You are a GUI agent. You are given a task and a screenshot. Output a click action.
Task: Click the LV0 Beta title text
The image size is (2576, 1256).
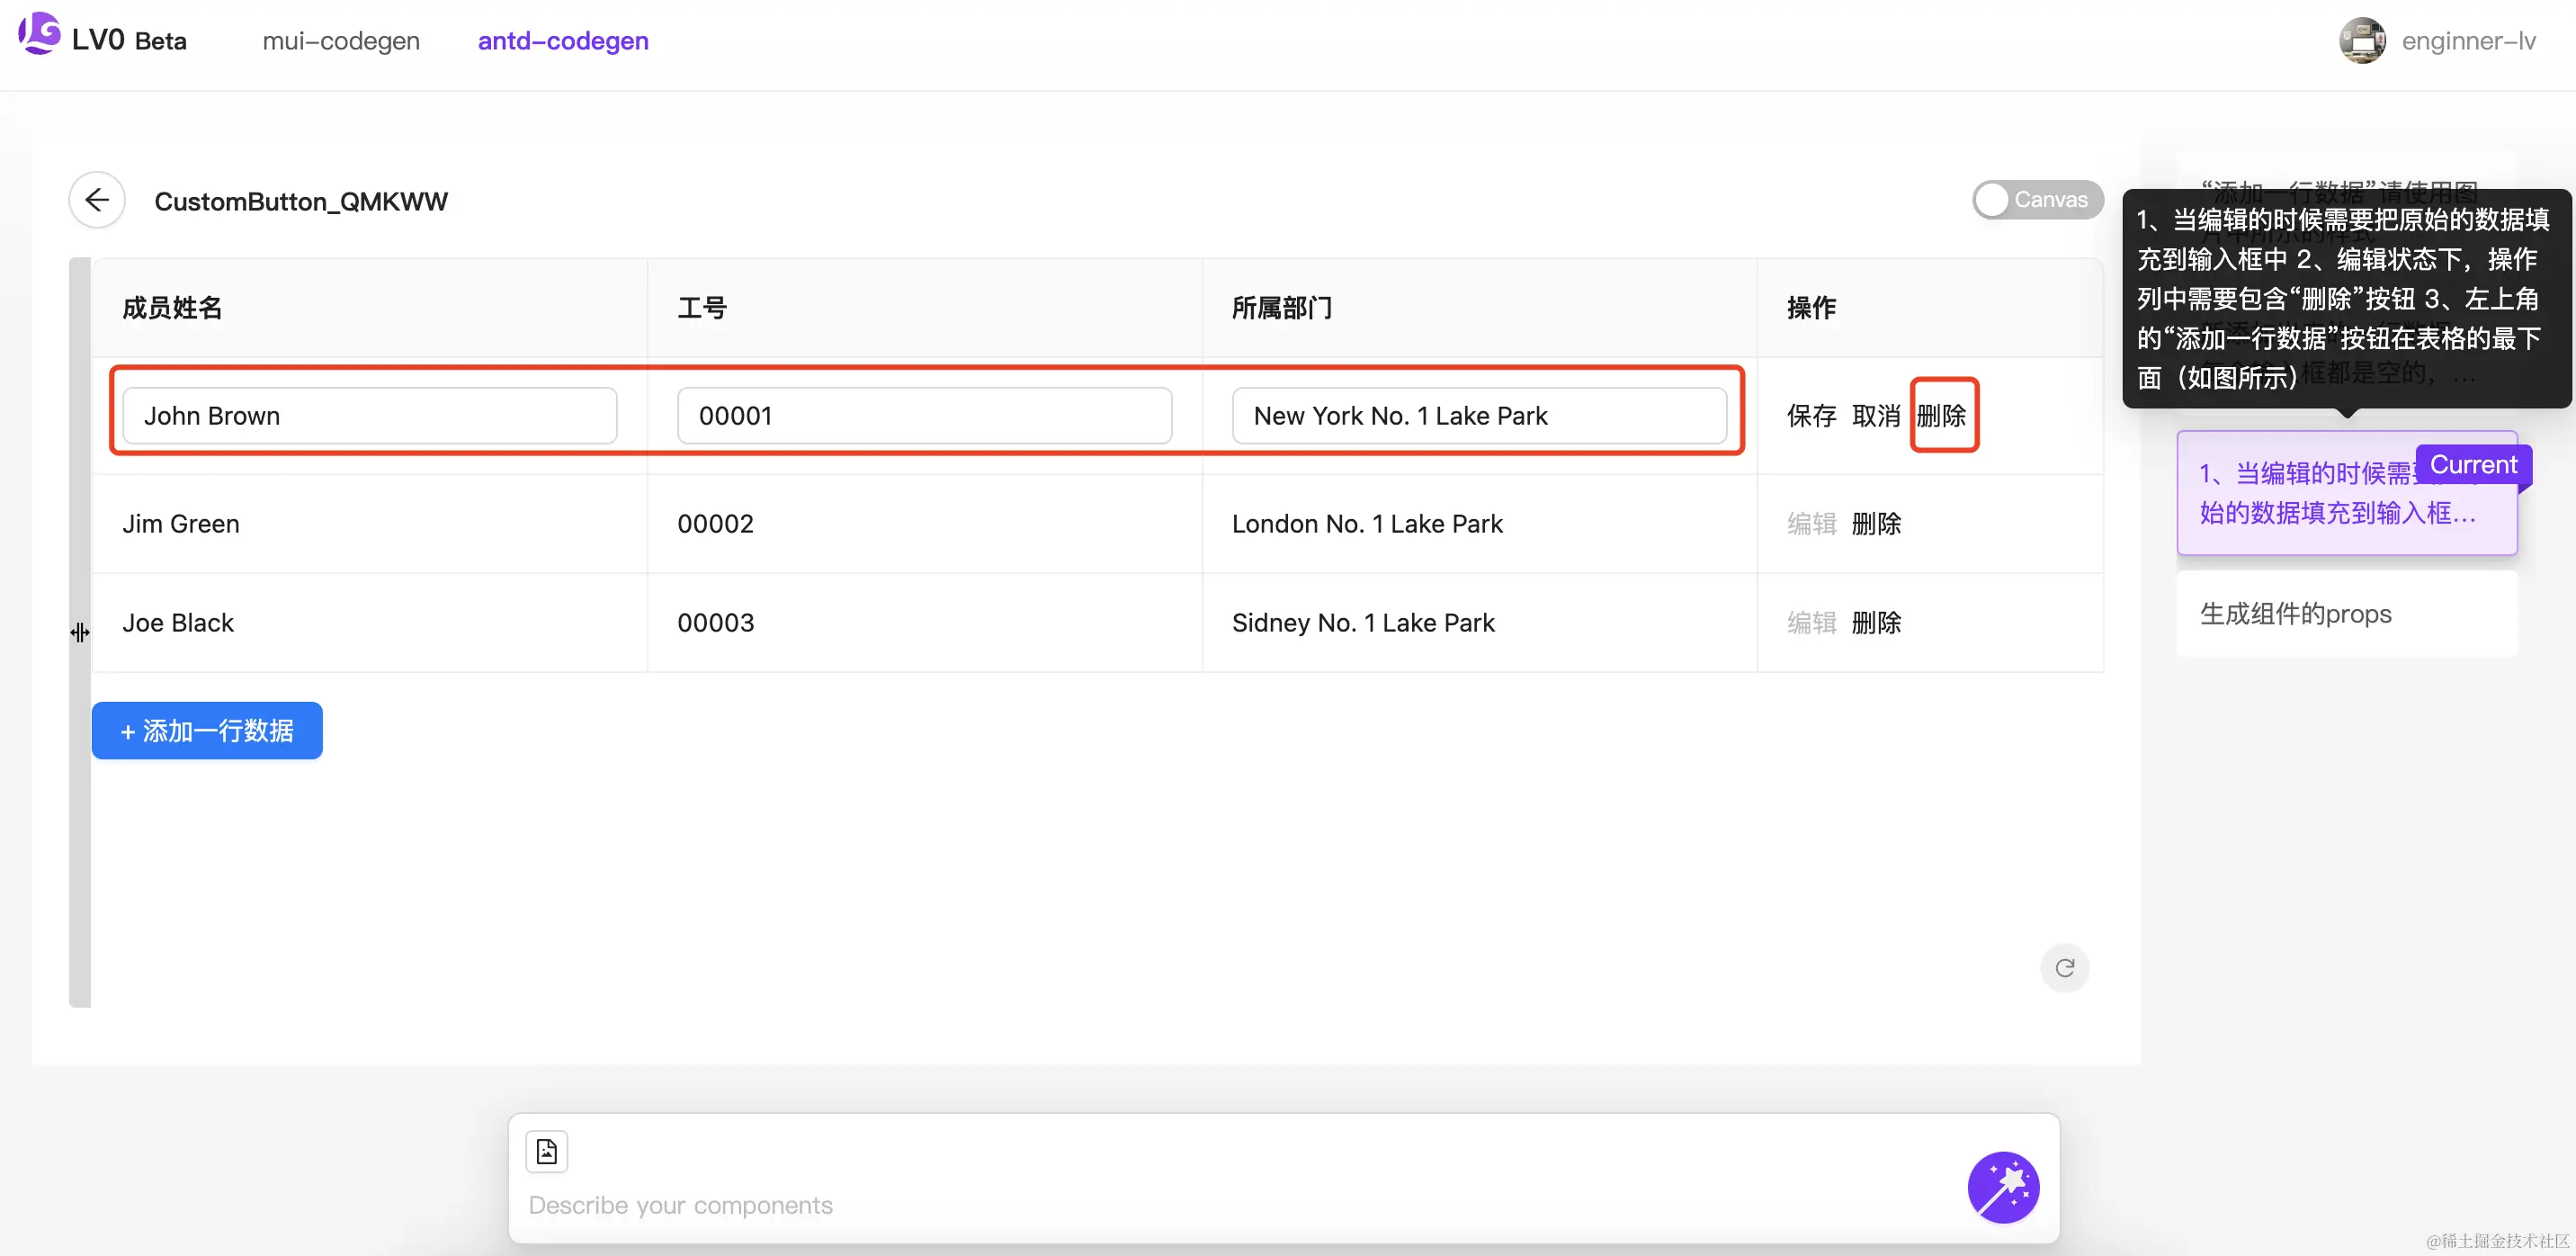click(x=129, y=41)
